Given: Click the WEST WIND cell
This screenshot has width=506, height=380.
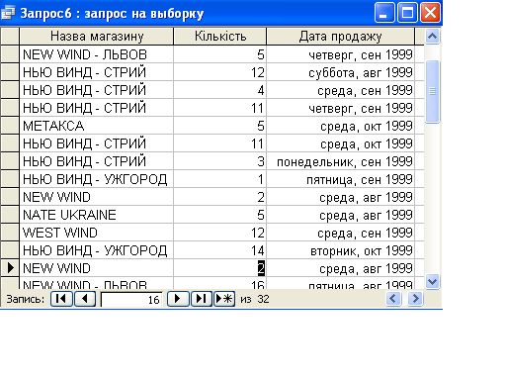Looking at the screenshot, I should (x=97, y=233).
